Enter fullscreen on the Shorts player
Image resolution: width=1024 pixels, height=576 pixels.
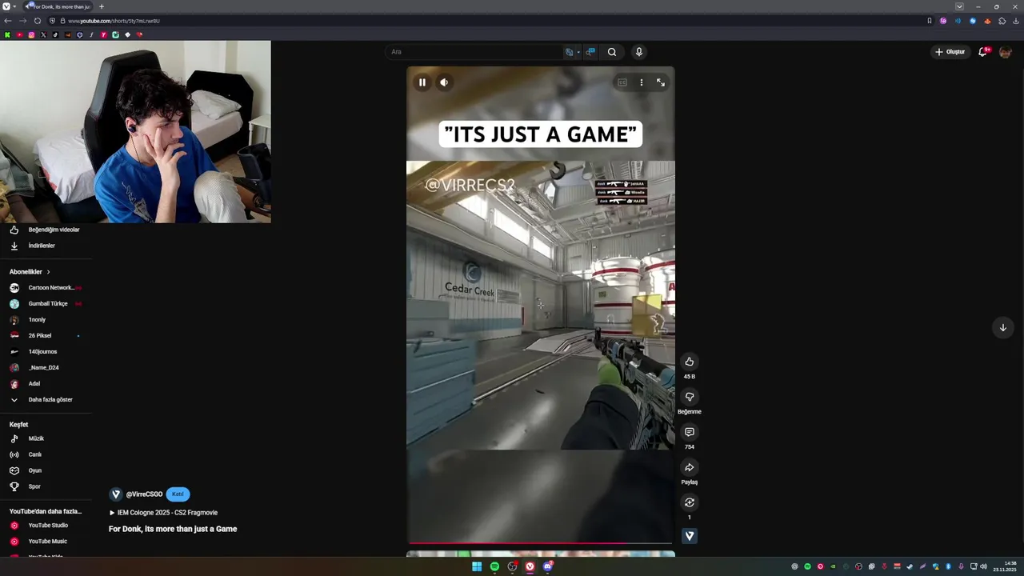coord(661,82)
